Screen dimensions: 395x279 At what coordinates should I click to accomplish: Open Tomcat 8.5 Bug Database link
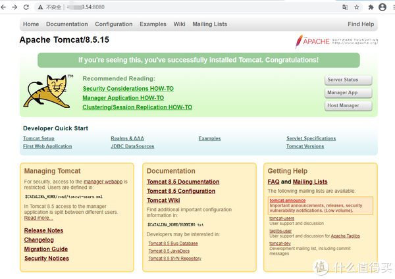pyautogui.click(x=173, y=243)
